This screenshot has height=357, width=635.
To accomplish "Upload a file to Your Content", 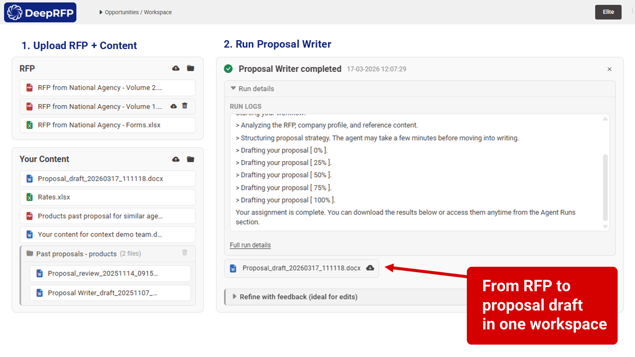I will tap(176, 159).
